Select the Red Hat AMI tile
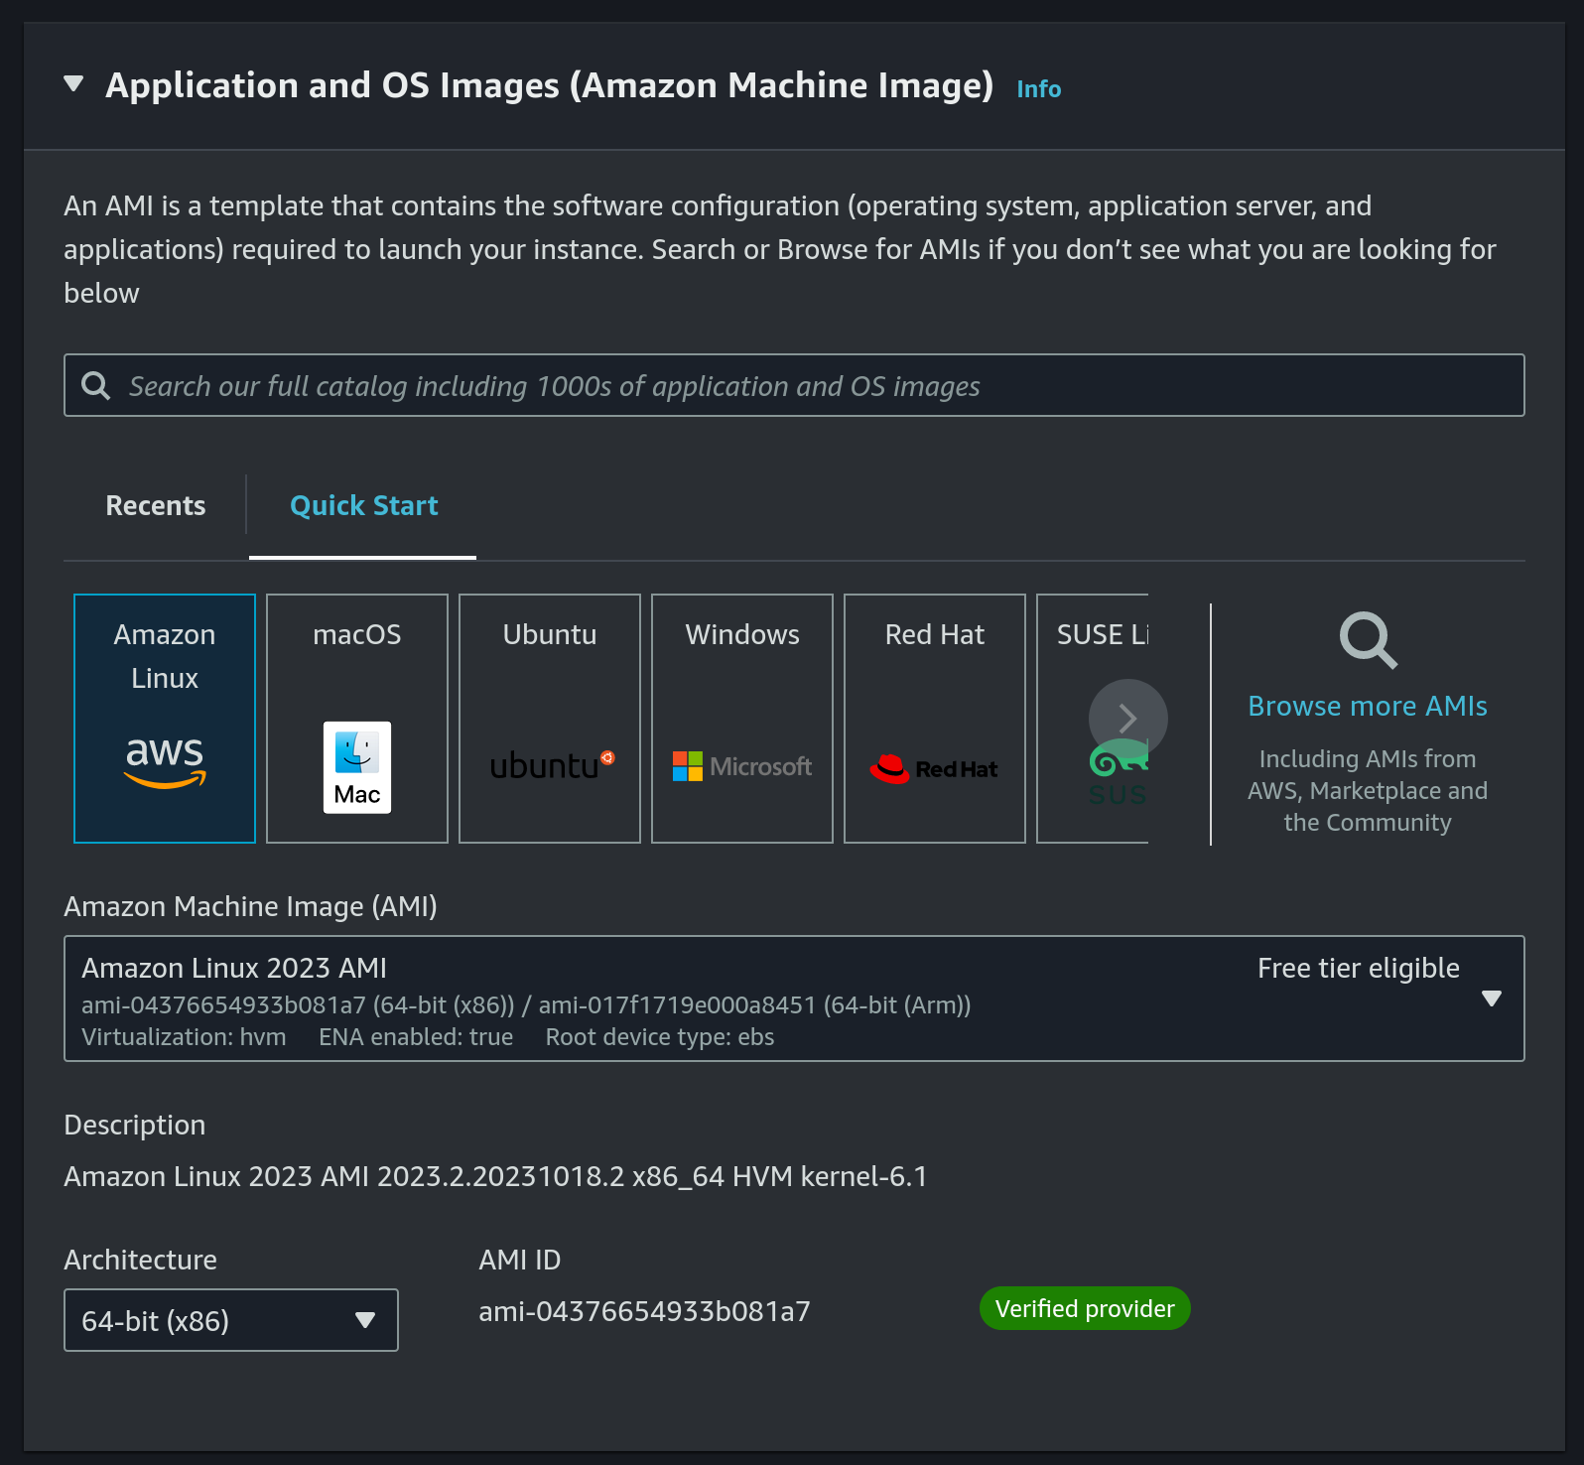 [935, 719]
